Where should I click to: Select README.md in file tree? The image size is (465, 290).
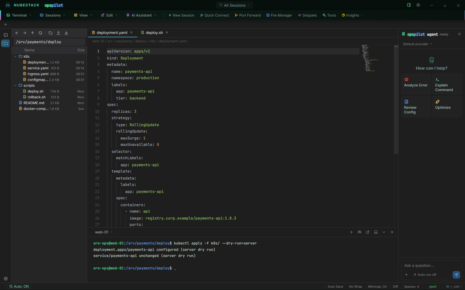click(x=49, y=103)
